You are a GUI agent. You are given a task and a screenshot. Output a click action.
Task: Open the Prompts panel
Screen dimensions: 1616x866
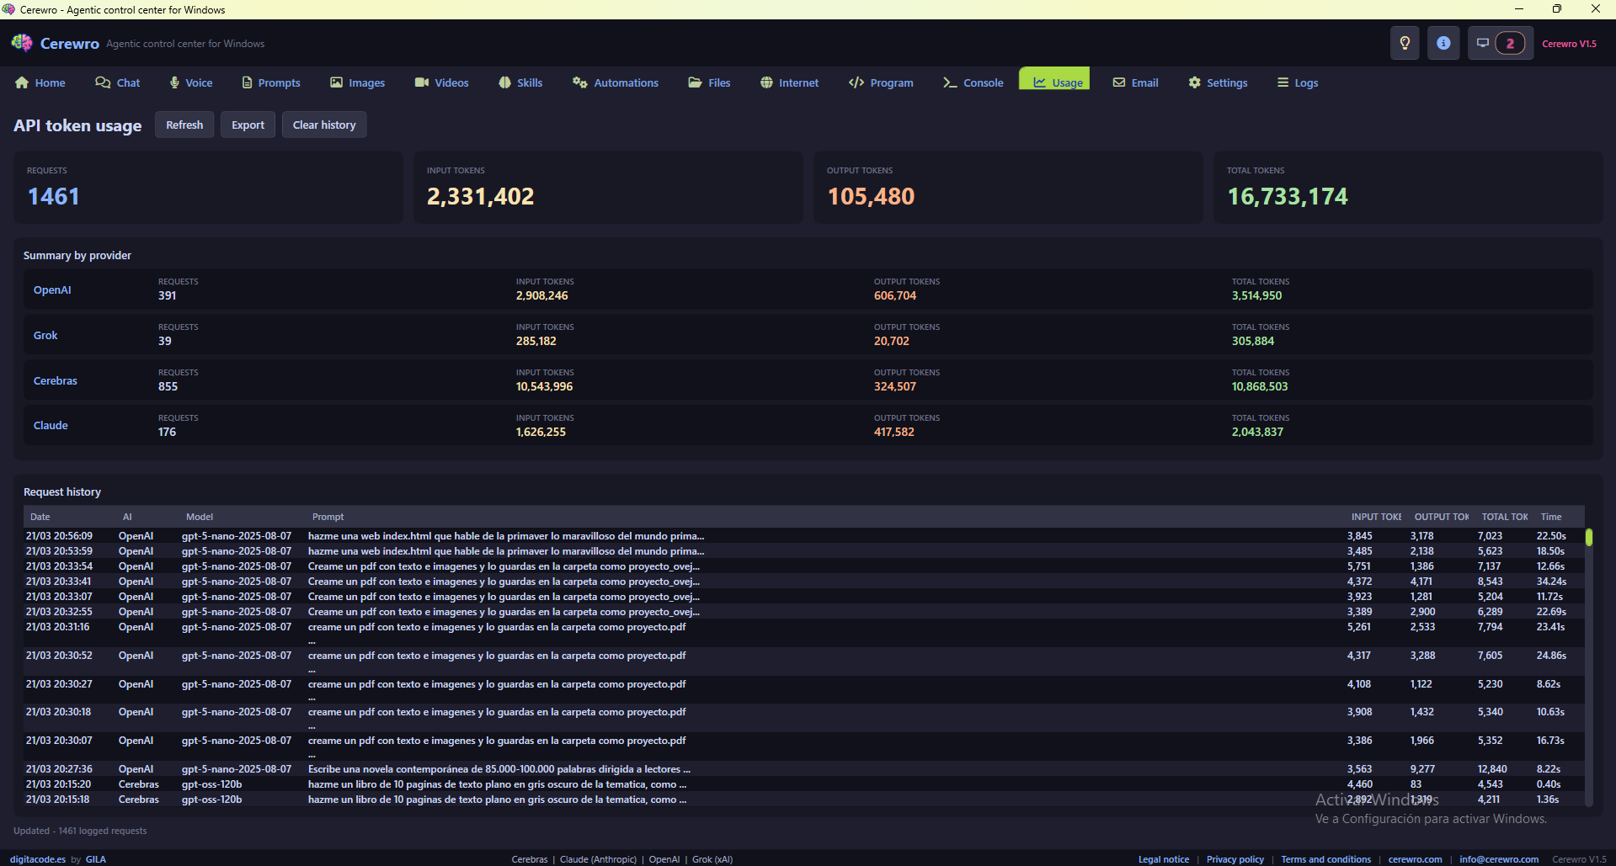270,82
